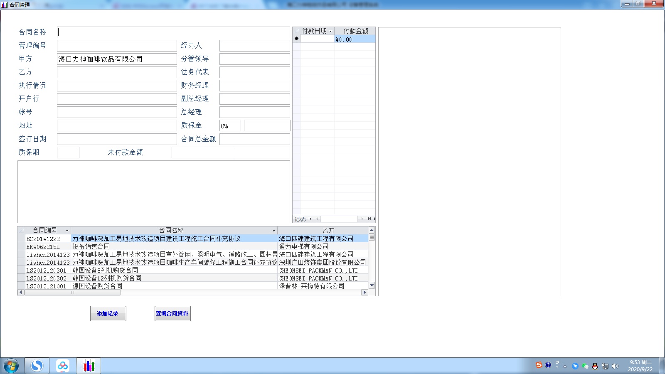The image size is (665, 374).
Task: Open the blue bird tray icon
Action: [x=575, y=366]
